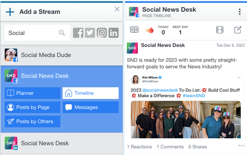Click the open-book planner icon in toolbar
The height and width of the screenshot is (155, 247).
(x=134, y=30)
